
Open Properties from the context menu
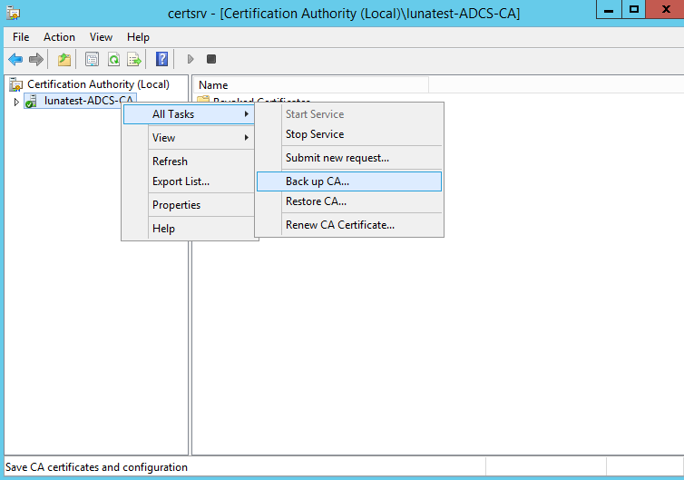click(x=189, y=205)
